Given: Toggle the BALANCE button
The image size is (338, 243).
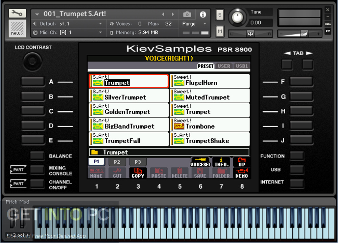Looking at the screenshot, I should click(x=37, y=156).
